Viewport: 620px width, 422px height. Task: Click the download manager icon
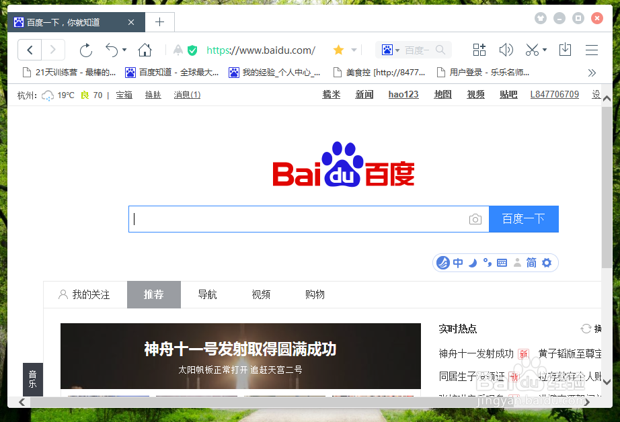(x=565, y=50)
